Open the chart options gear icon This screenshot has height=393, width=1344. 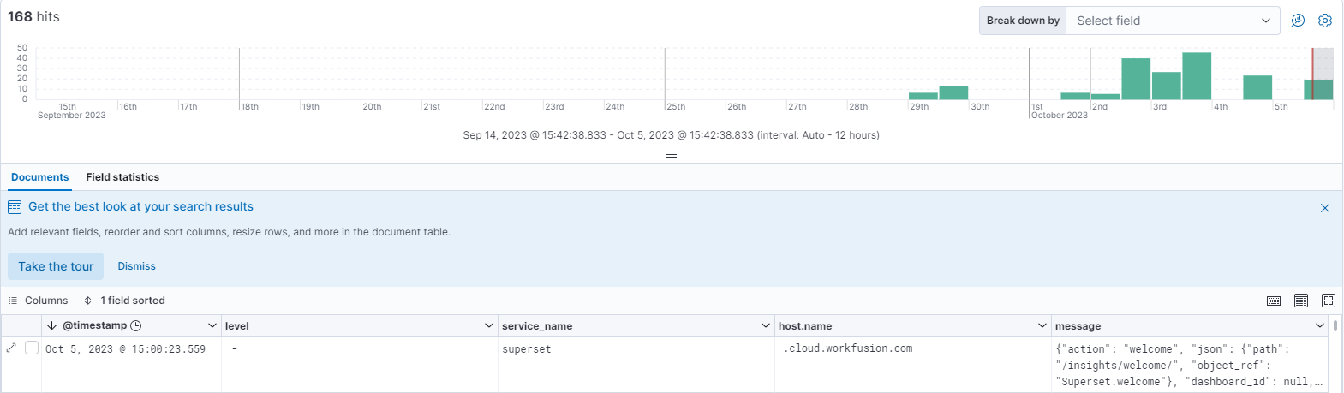(x=1324, y=21)
